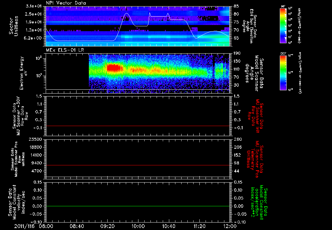Click the 260 telemetry tick label
Screen dimensions: 332x230
click(238, 139)
